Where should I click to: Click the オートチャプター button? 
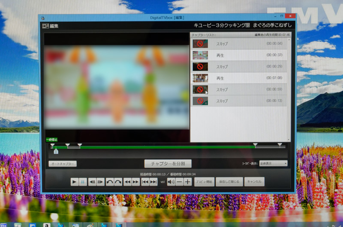(63, 164)
